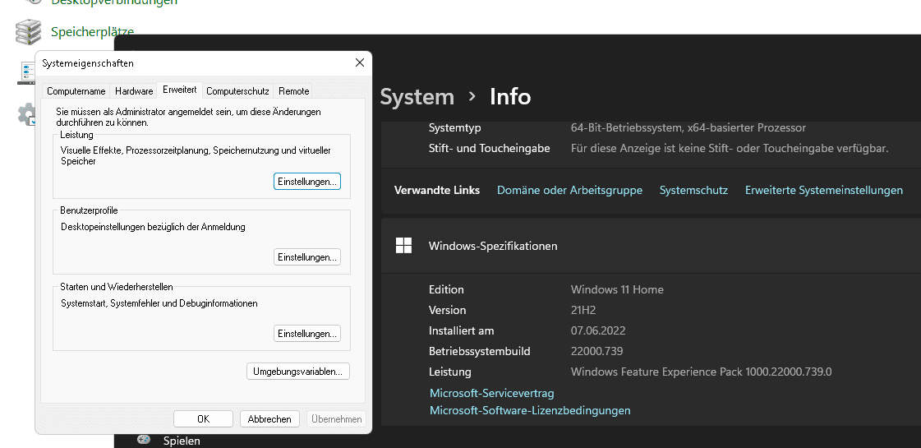
Task: Click the System breadcrumb in Settings
Action: coord(417,96)
